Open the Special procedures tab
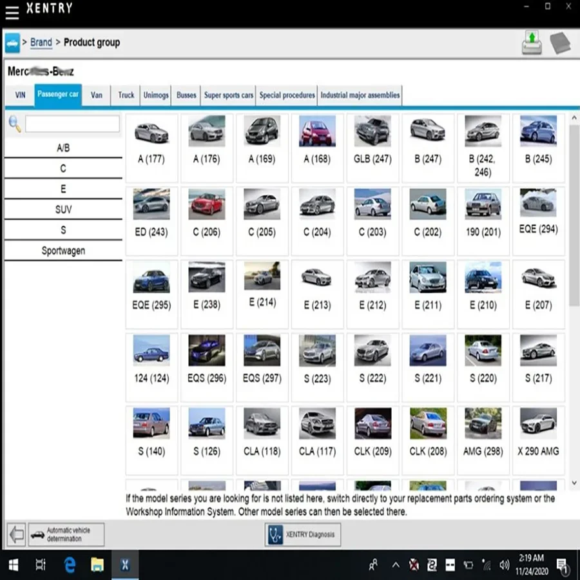Screen dimensions: 580x580 (287, 95)
